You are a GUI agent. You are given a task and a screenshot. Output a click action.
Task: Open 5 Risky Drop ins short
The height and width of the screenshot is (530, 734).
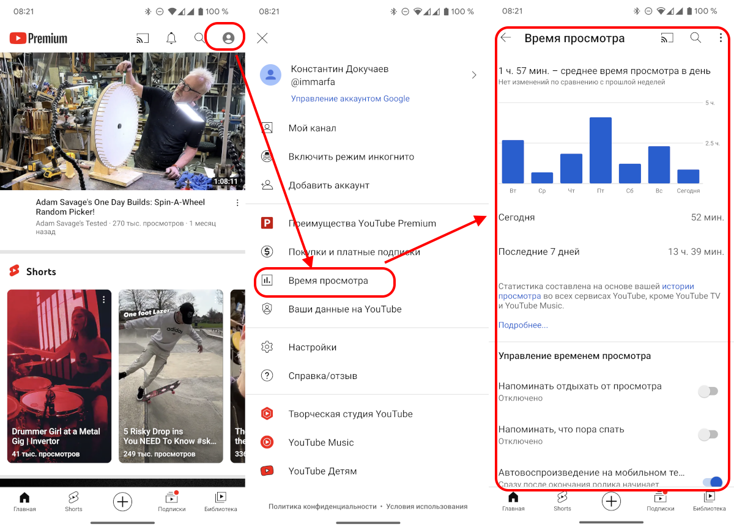click(171, 376)
